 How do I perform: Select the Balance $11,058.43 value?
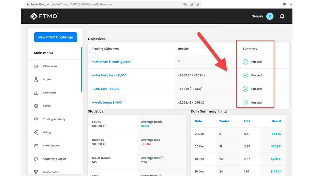click(x=99, y=144)
